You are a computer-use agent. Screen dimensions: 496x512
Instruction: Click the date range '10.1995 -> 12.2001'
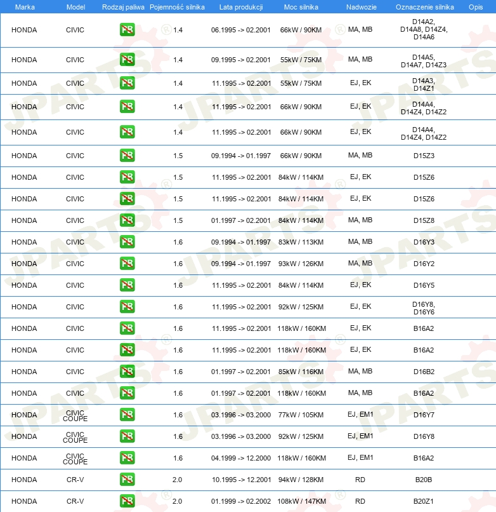pos(241,480)
